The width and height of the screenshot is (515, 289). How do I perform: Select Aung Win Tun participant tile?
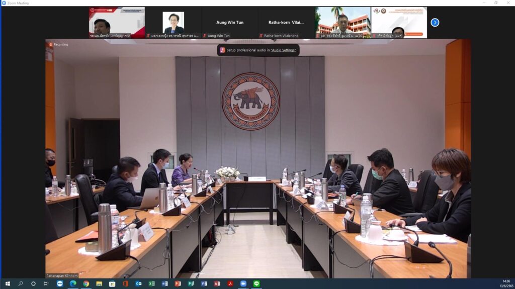click(x=230, y=23)
